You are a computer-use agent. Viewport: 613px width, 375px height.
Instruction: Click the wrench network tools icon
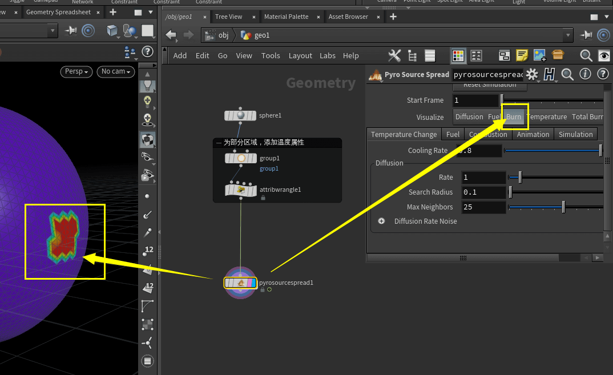click(394, 55)
